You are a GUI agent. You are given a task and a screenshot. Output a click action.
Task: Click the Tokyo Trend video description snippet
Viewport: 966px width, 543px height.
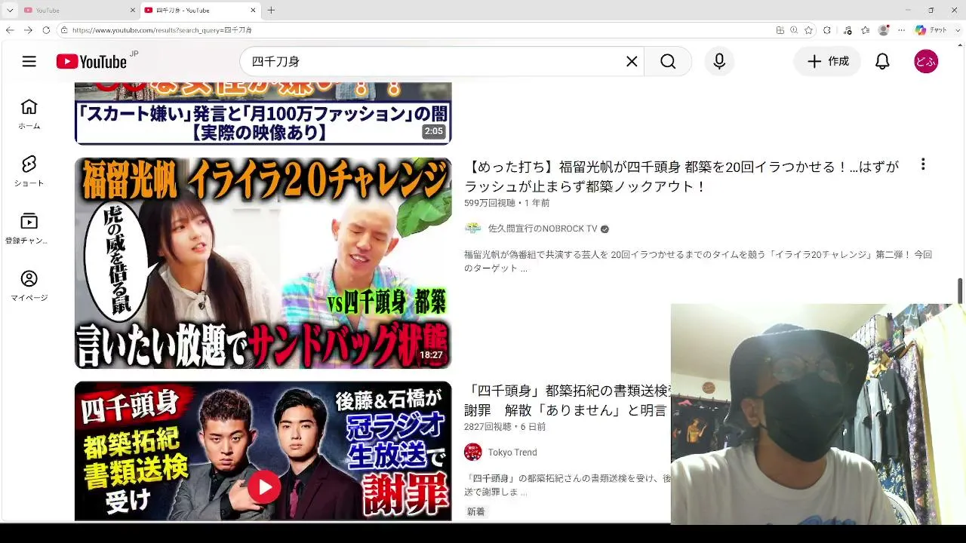point(567,485)
